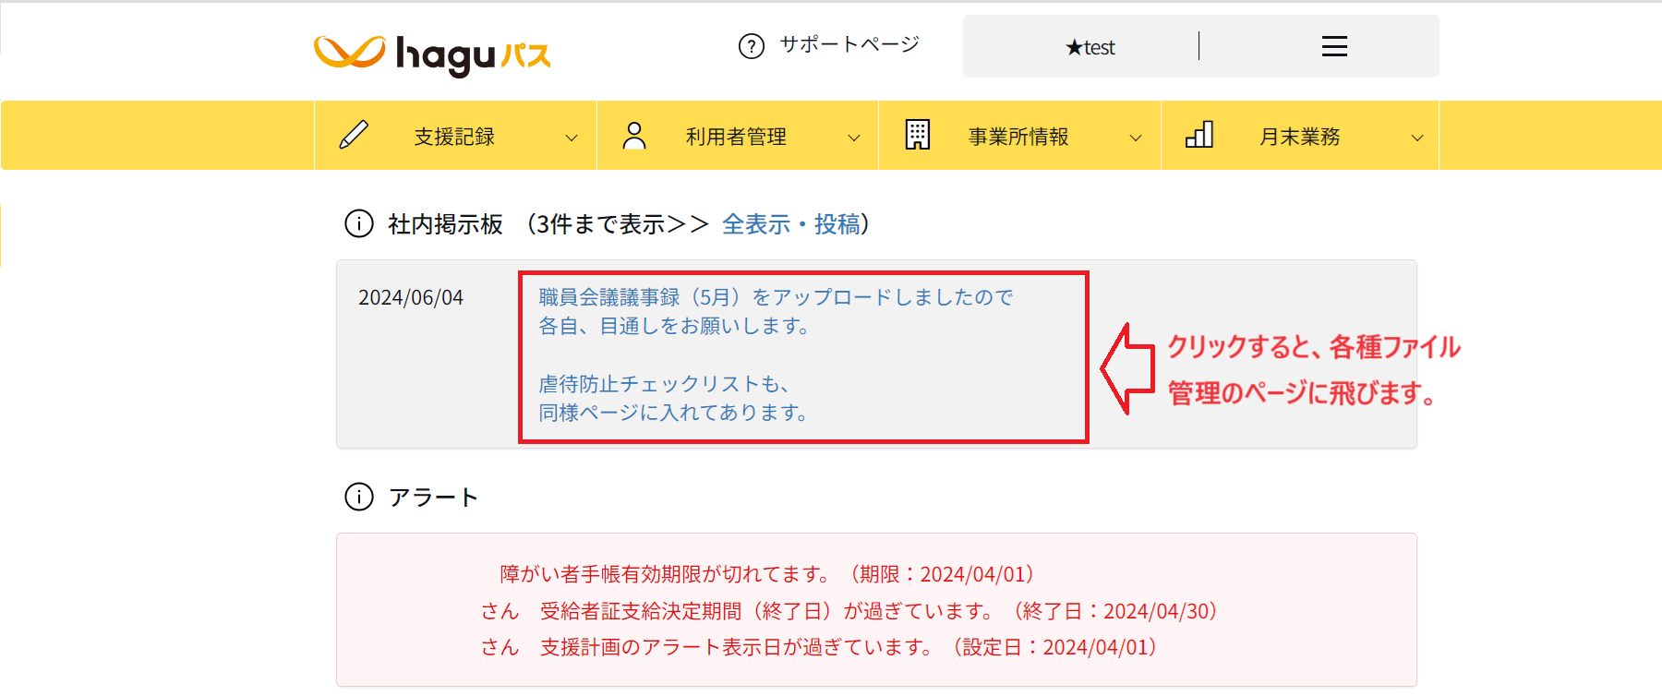1662x696 pixels.
Task: Click the ★test account name
Action: [x=1090, y=47]
